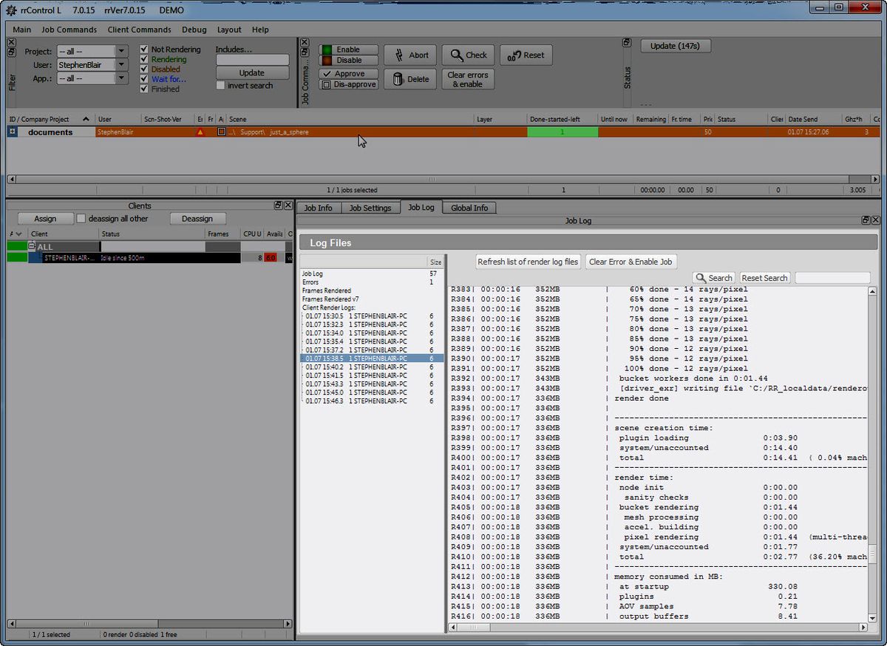887x646 pixels.
Task: Click the Reset job button
Action: click(x=526, y=55)
